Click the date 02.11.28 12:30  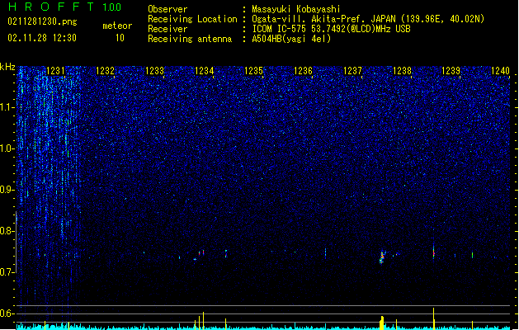coord(42,38)
